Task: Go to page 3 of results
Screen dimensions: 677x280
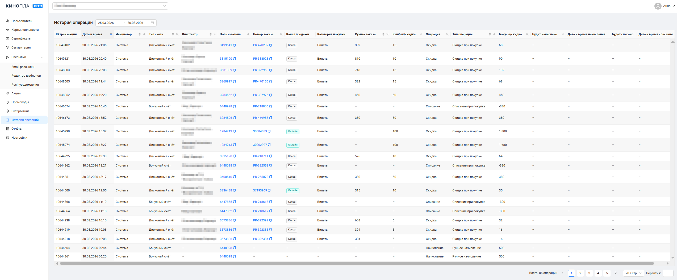Action: click(589, 273)
